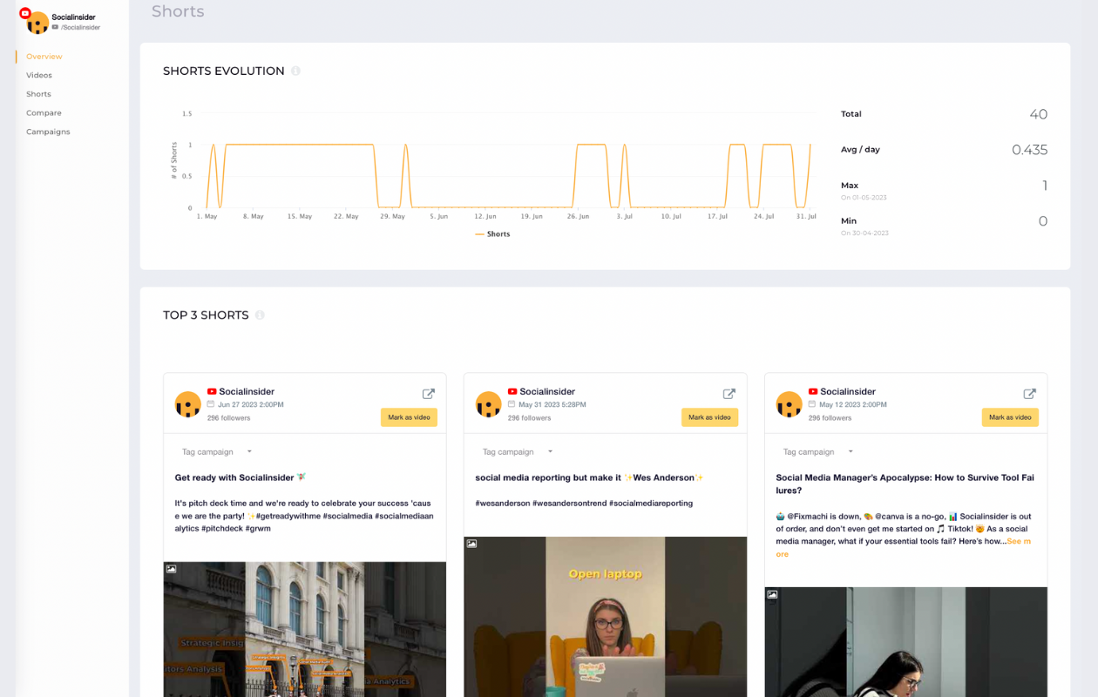1098x697 pixels.
Task: Open the Get ready with Socialinsider thumbnail
Action: point(305,629)
